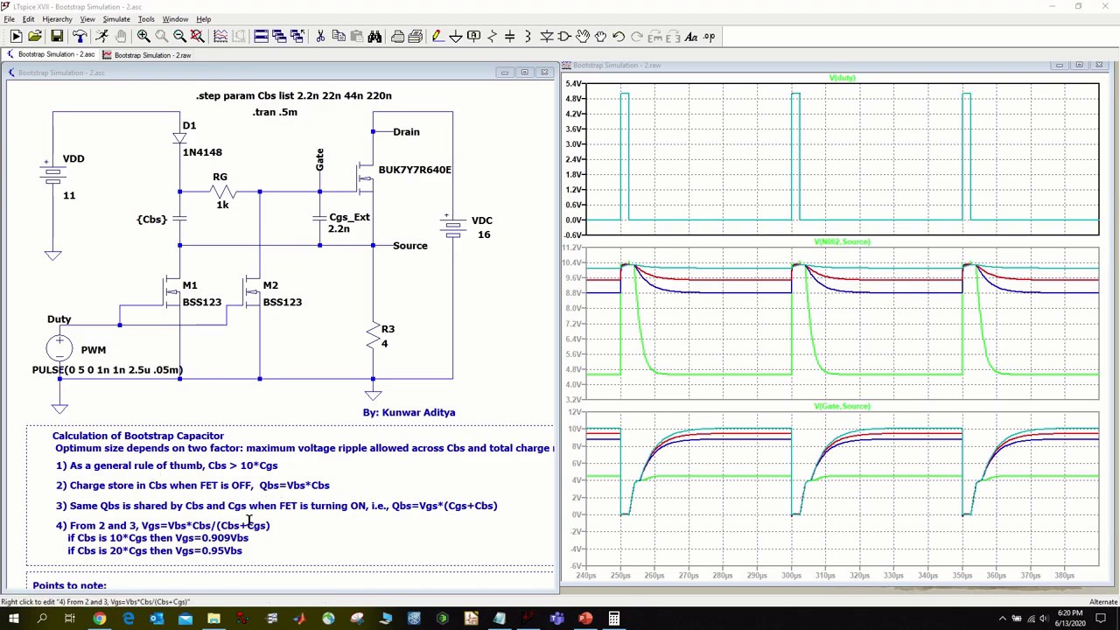Place a Diode component tool
This screenshot has height=630, width=1120.
546,37
